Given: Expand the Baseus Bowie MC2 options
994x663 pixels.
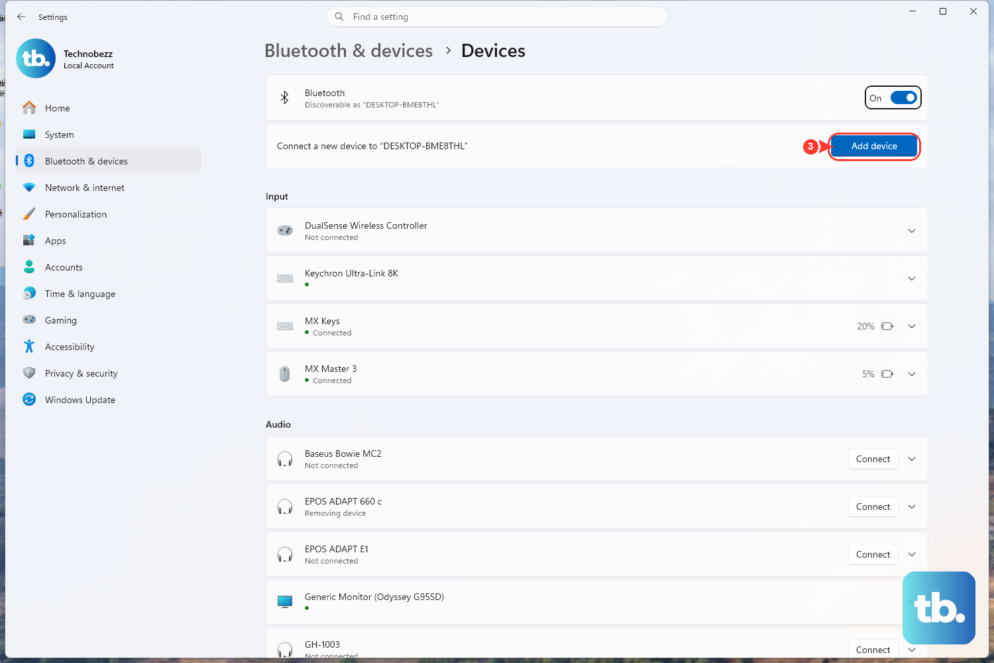Looking at the screenshot, I should 912,459.
